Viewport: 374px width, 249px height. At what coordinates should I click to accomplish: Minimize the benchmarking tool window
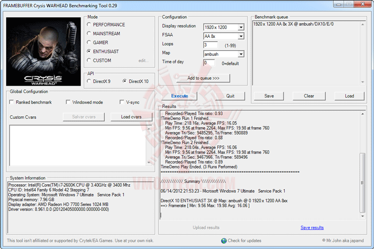coord(339,4)
